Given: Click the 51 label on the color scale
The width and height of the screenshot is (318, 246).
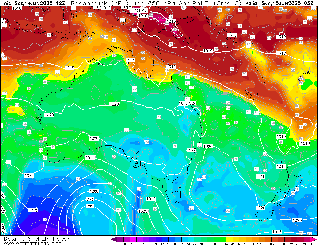Looking at the screenshot, I should click(246, 244).
